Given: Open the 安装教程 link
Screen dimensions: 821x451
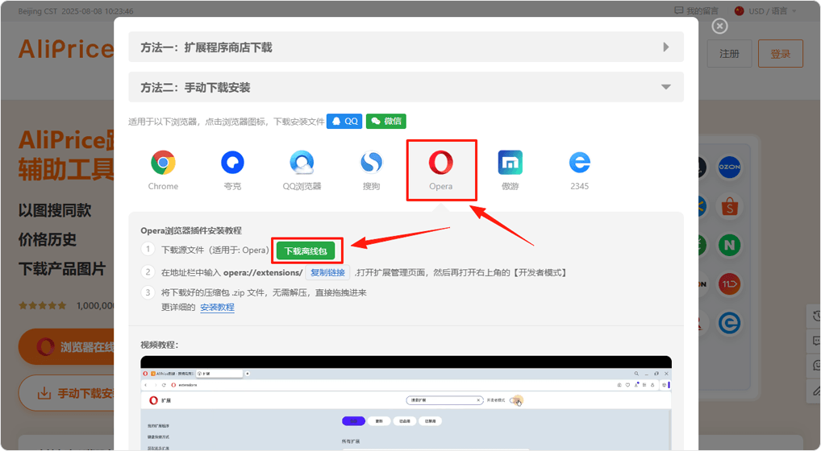Looking at the screenshot, I should (x=217, y=308).
